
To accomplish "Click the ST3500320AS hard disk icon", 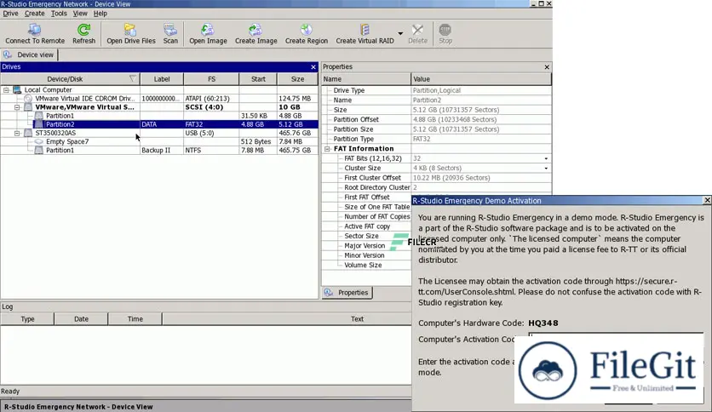I will point(28,133).
